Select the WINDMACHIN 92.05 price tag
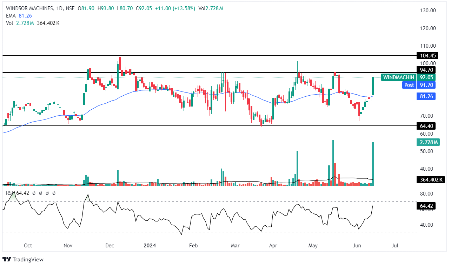 [x=409, y=77]
